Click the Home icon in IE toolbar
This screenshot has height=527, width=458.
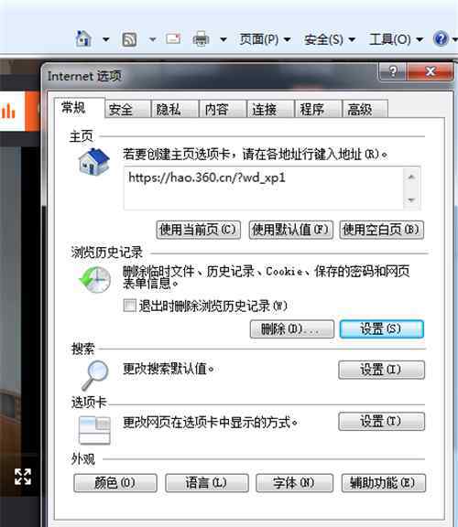point(83,38)
